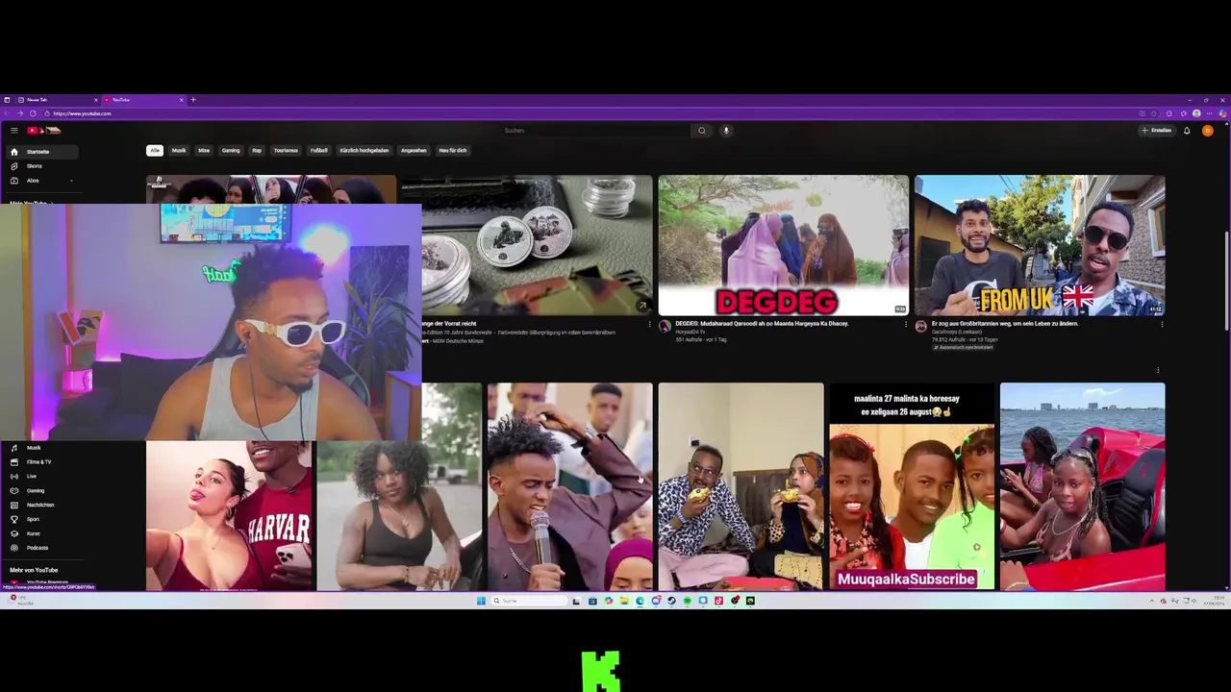The width and height of the screenshot is (1231, 692).
Task: Open options menu for the silver coins ad
Action: pyautogui.click(x=649, y=325)
